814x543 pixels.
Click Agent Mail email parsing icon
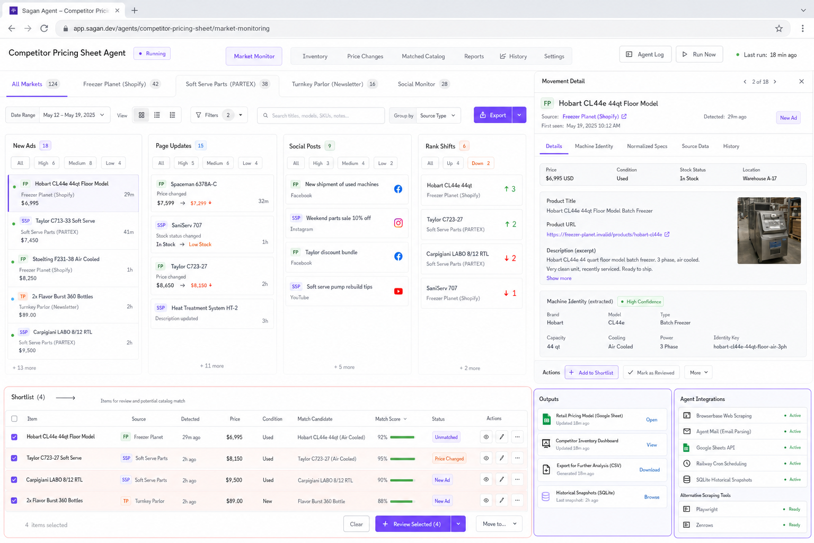coord(687,432)
